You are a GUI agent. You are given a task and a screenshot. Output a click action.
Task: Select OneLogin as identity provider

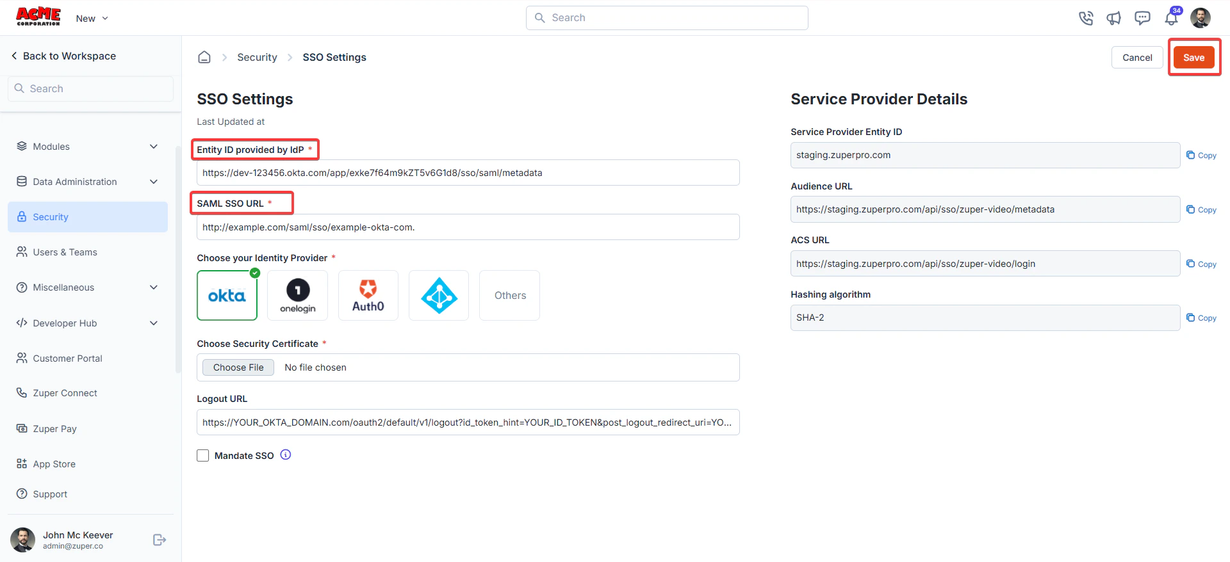(297, 295)
